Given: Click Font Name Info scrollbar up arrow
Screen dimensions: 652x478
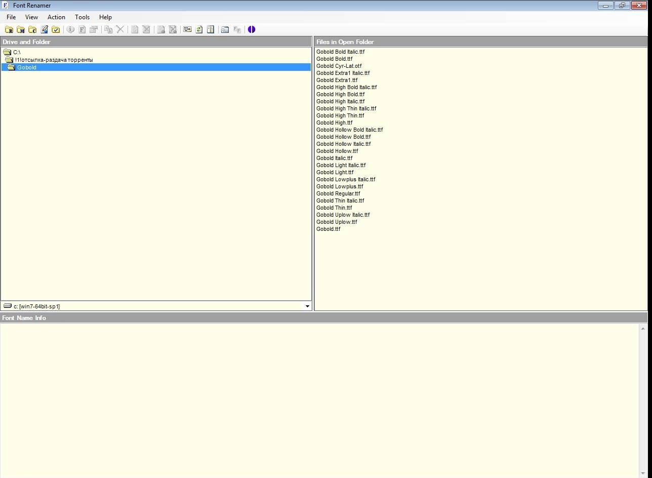Looking at the screenshot, I should tap(643, 328).
